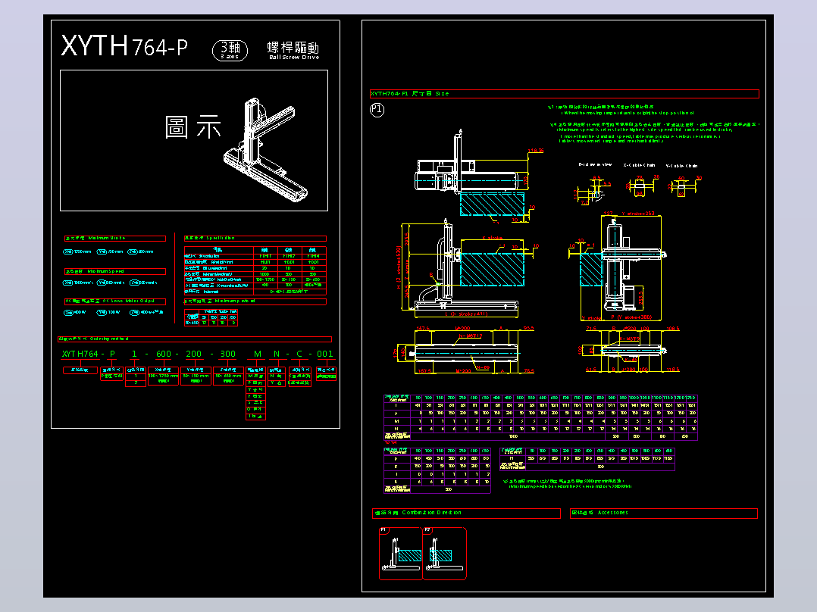
Task: Select the M motor code in ordering code
Action: [258, 354]
